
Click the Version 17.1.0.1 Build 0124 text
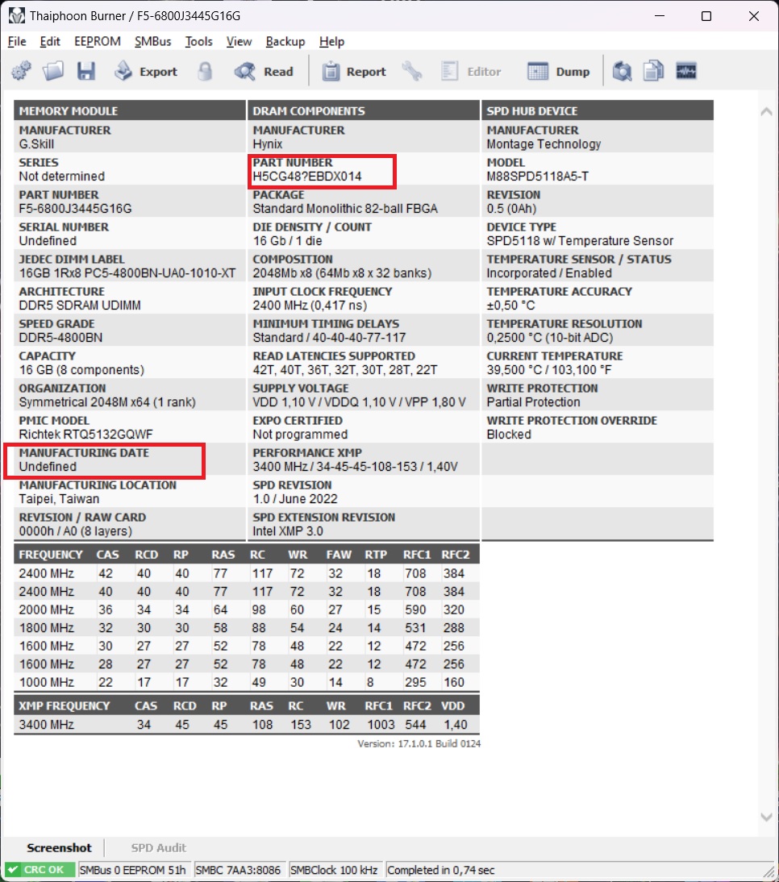click(419, 743)
